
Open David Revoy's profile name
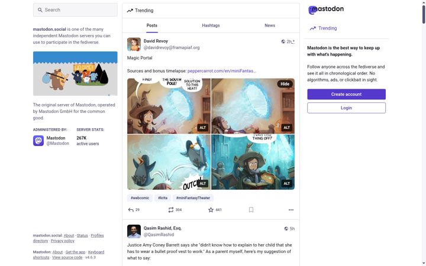(156, 41)
